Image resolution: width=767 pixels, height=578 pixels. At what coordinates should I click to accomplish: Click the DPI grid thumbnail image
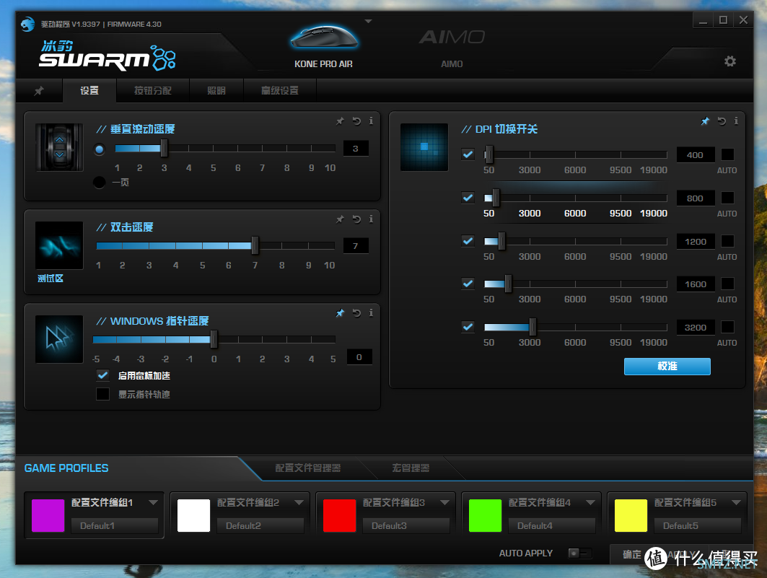424,147
